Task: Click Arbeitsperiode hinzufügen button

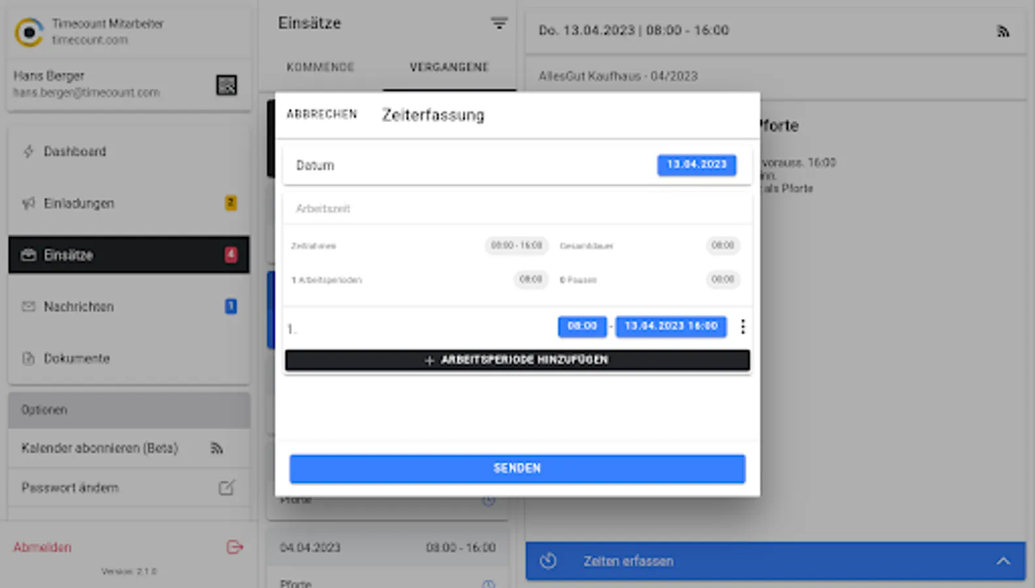Action: (x=517, y=360)
